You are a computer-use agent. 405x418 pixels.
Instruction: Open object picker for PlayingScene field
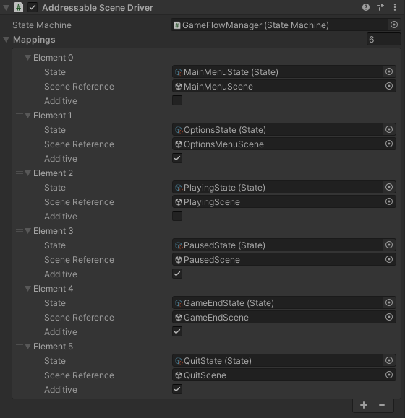[x=389, y=202]
